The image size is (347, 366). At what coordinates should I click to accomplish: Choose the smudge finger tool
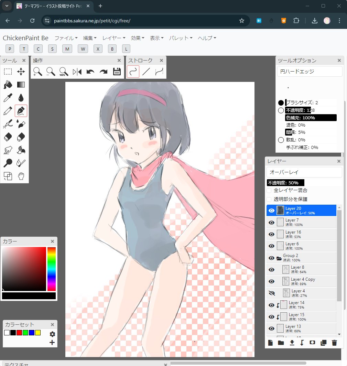pos(8,150)
